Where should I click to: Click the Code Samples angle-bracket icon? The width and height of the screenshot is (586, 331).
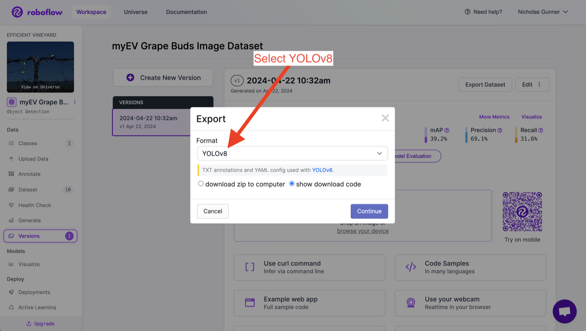click(x=411, y=267)
